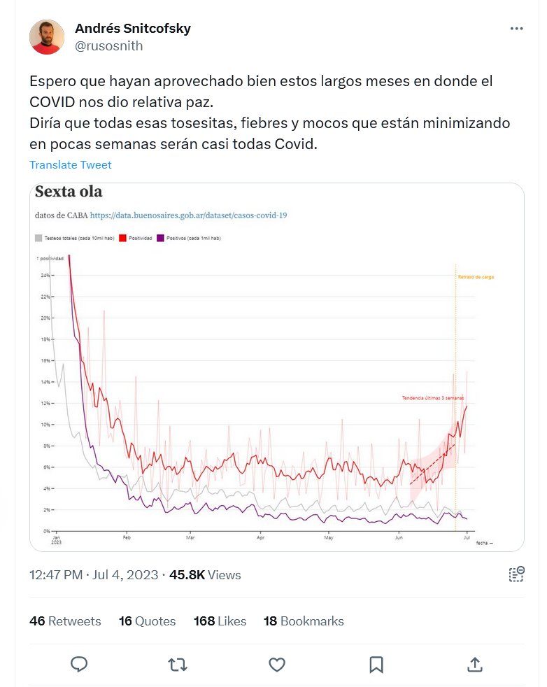Screen dimensions: 547x687
Task: Bookmark the tweet with the ribbon icon
Action: pos(376,664)
